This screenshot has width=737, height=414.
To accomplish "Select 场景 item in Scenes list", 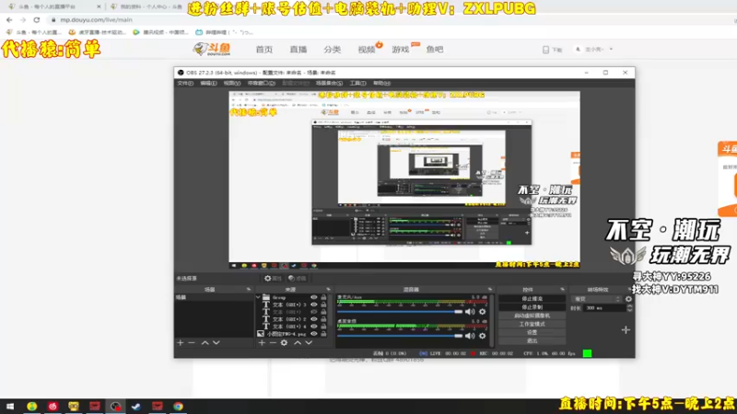I will tap(214, 297).
